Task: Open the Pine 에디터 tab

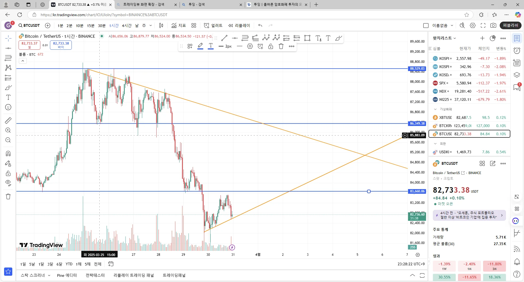Action: click(x=67, y=275)
